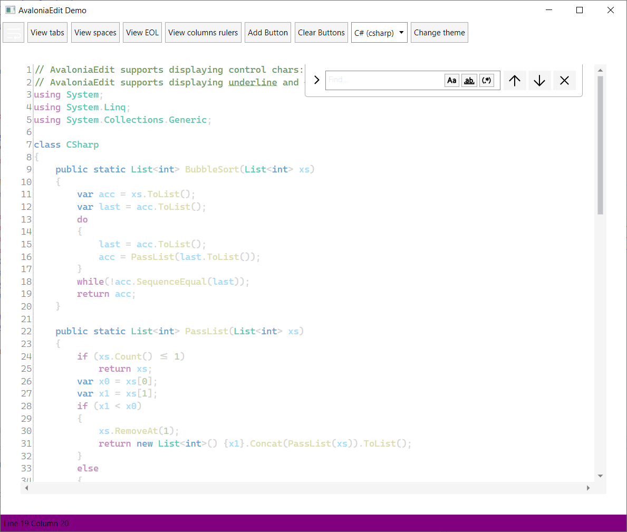The image size is (627, 532).
Task: Click 'do' keyword on line 13
Action: pos(82,219)
